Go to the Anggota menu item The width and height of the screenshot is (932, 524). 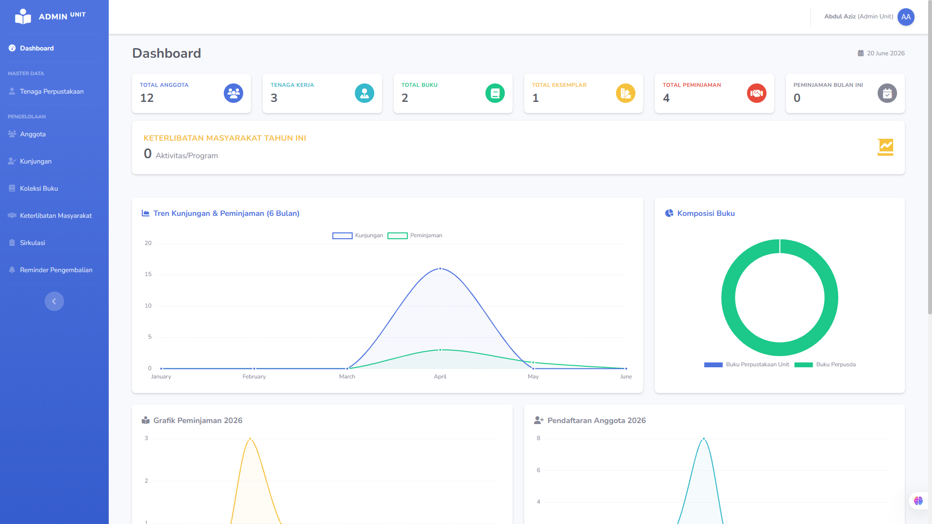tap(54, 134)
